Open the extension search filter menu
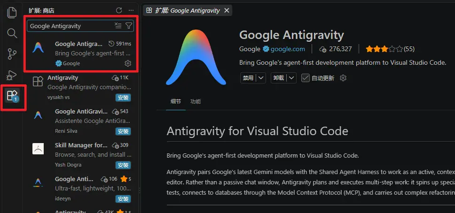Viewport: 455px width, 213px height. [128, 26]
